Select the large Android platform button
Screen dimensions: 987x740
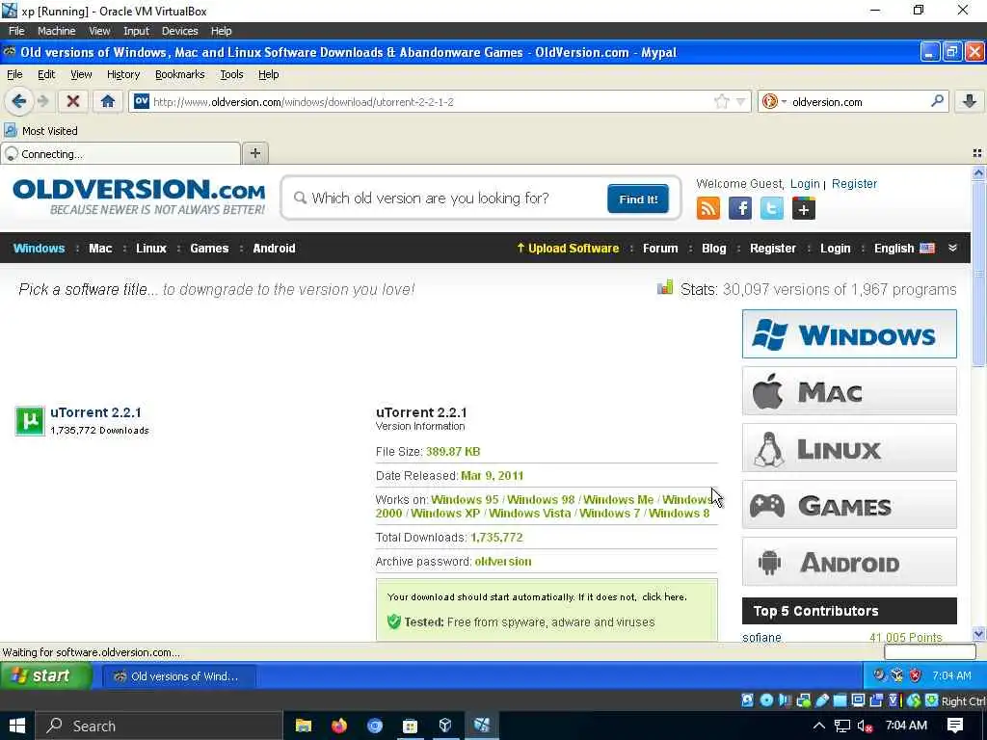(x=849, y=562)
